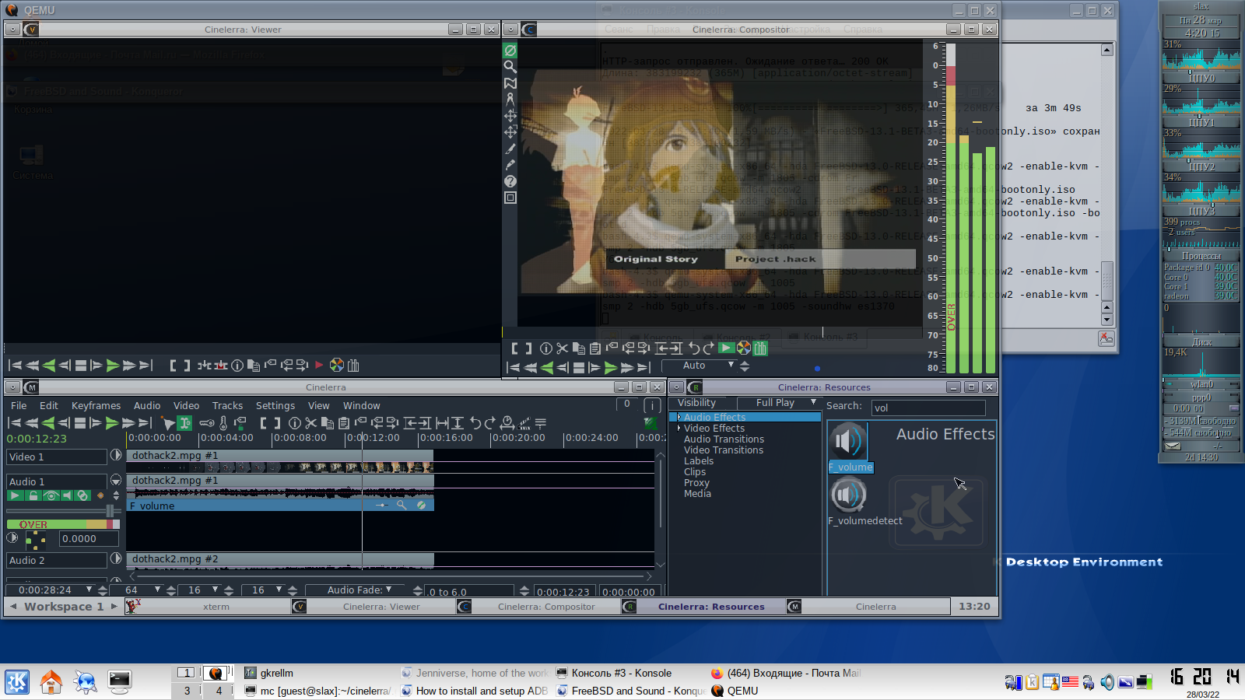This screenshot has width=1245, height=700.
Task: Open Konsole #3 from the host taskbar
Action: pyautogui.click(x=621, y=674)
